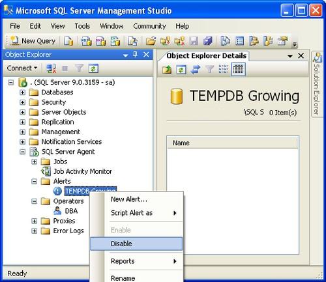The height and width of the screenshot is (282, 326).
Task: Choose Disable in the context menu
Action: click(136, 244)
